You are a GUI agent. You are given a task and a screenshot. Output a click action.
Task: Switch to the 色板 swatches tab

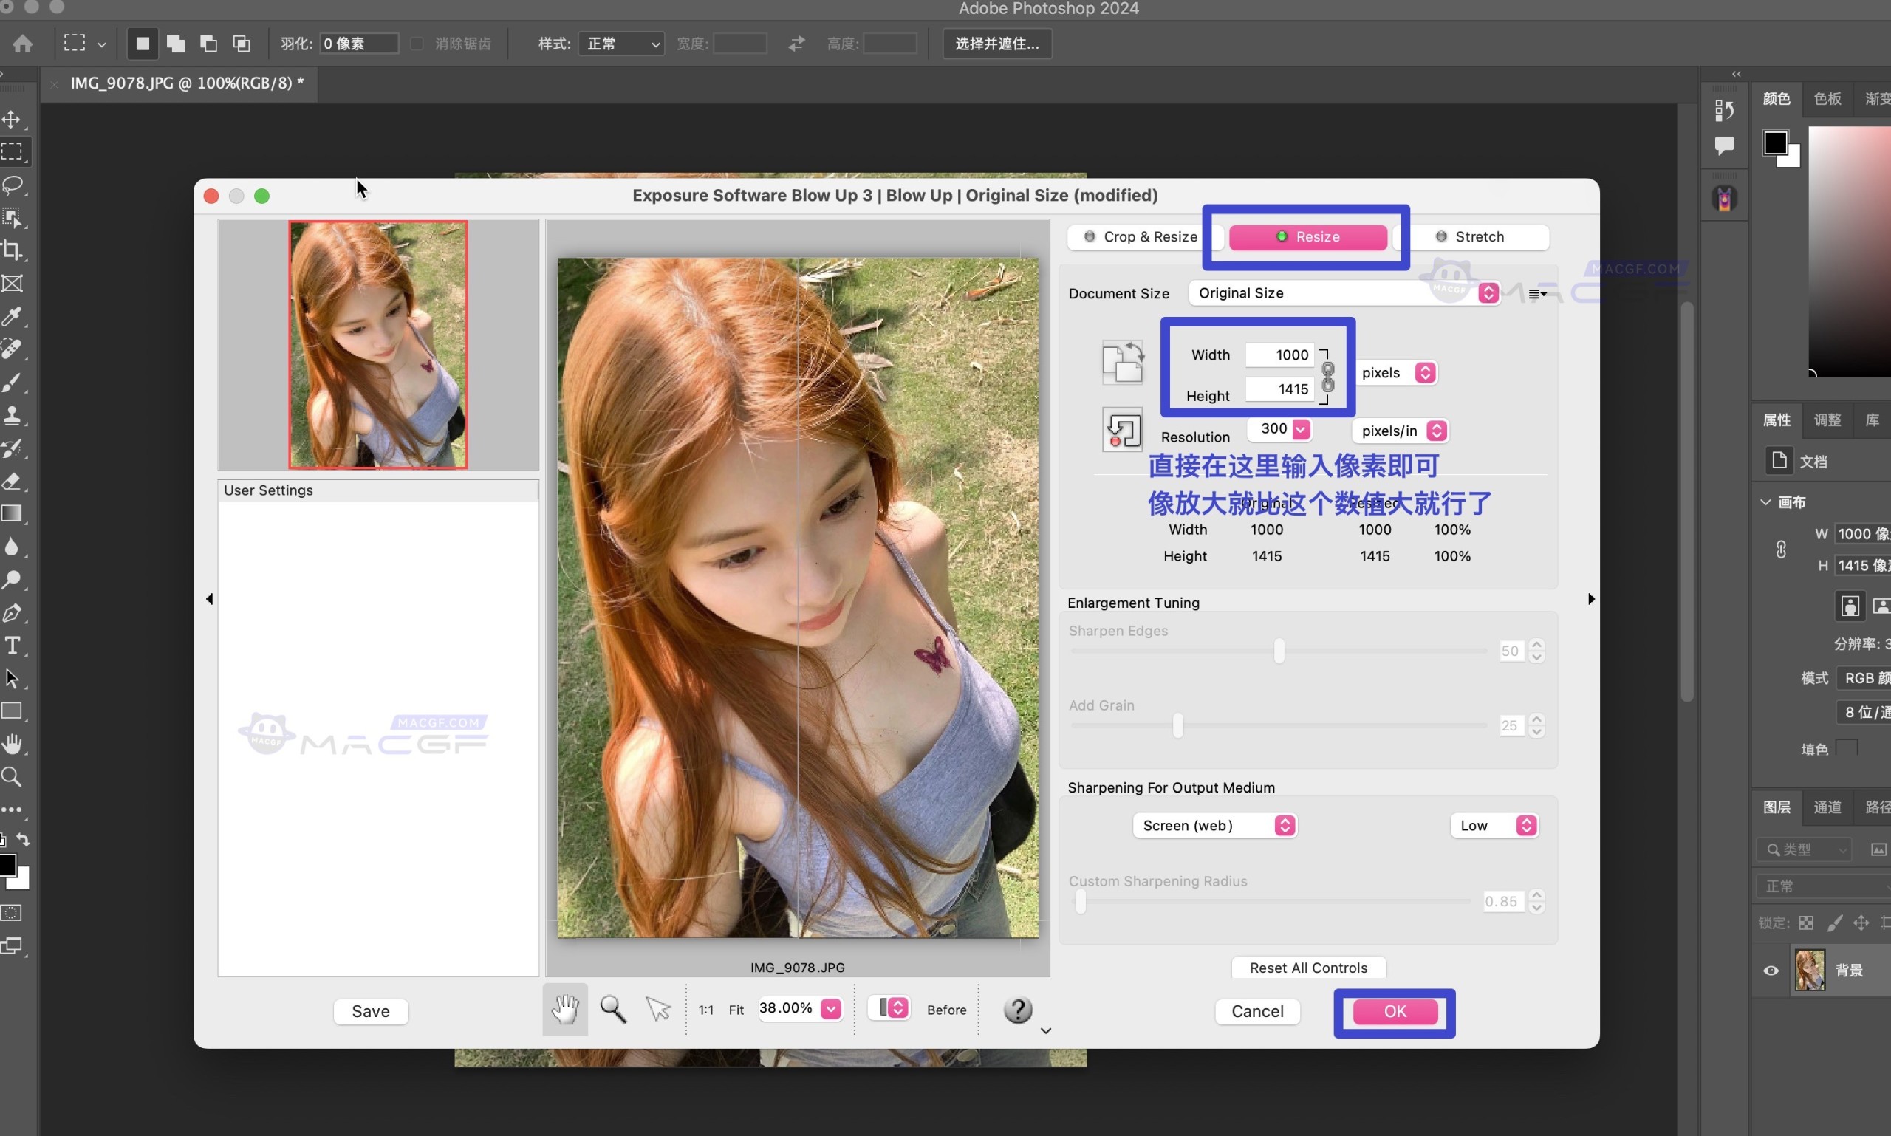click(1827, 99)
